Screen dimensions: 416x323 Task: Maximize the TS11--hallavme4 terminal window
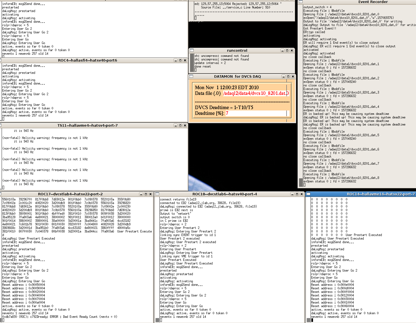click(180, 125)
